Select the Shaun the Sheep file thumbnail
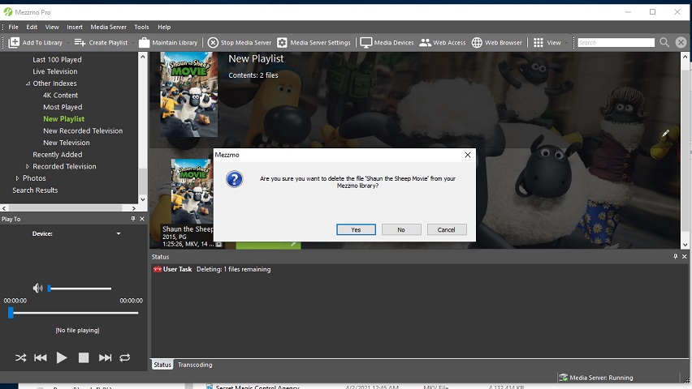Image resolution: width=692 pixels, height=389 pixels. pos(192,191)
